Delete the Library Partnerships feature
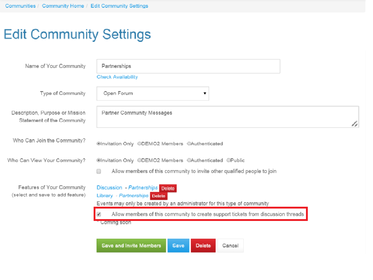This screenshot has width=373, height=280. [158, 196]
